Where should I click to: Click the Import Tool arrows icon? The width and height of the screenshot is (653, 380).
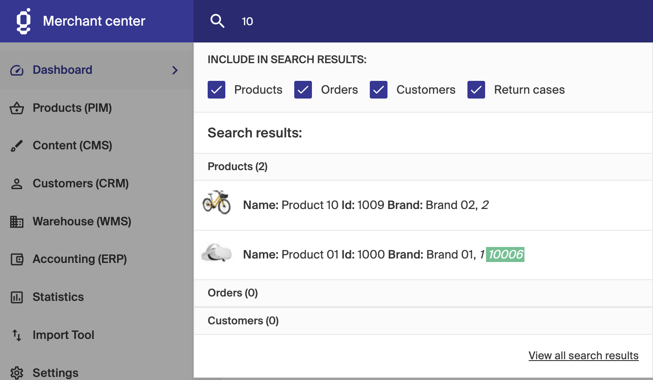17,335
